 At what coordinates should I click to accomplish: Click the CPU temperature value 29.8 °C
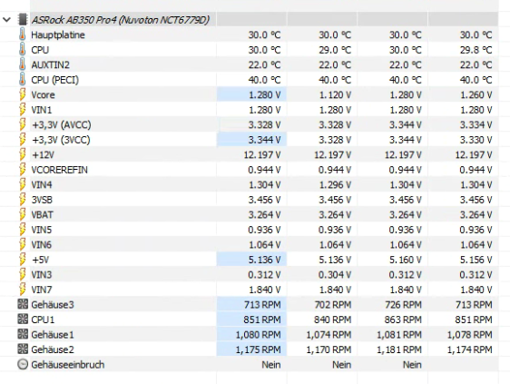coord(476,50)
